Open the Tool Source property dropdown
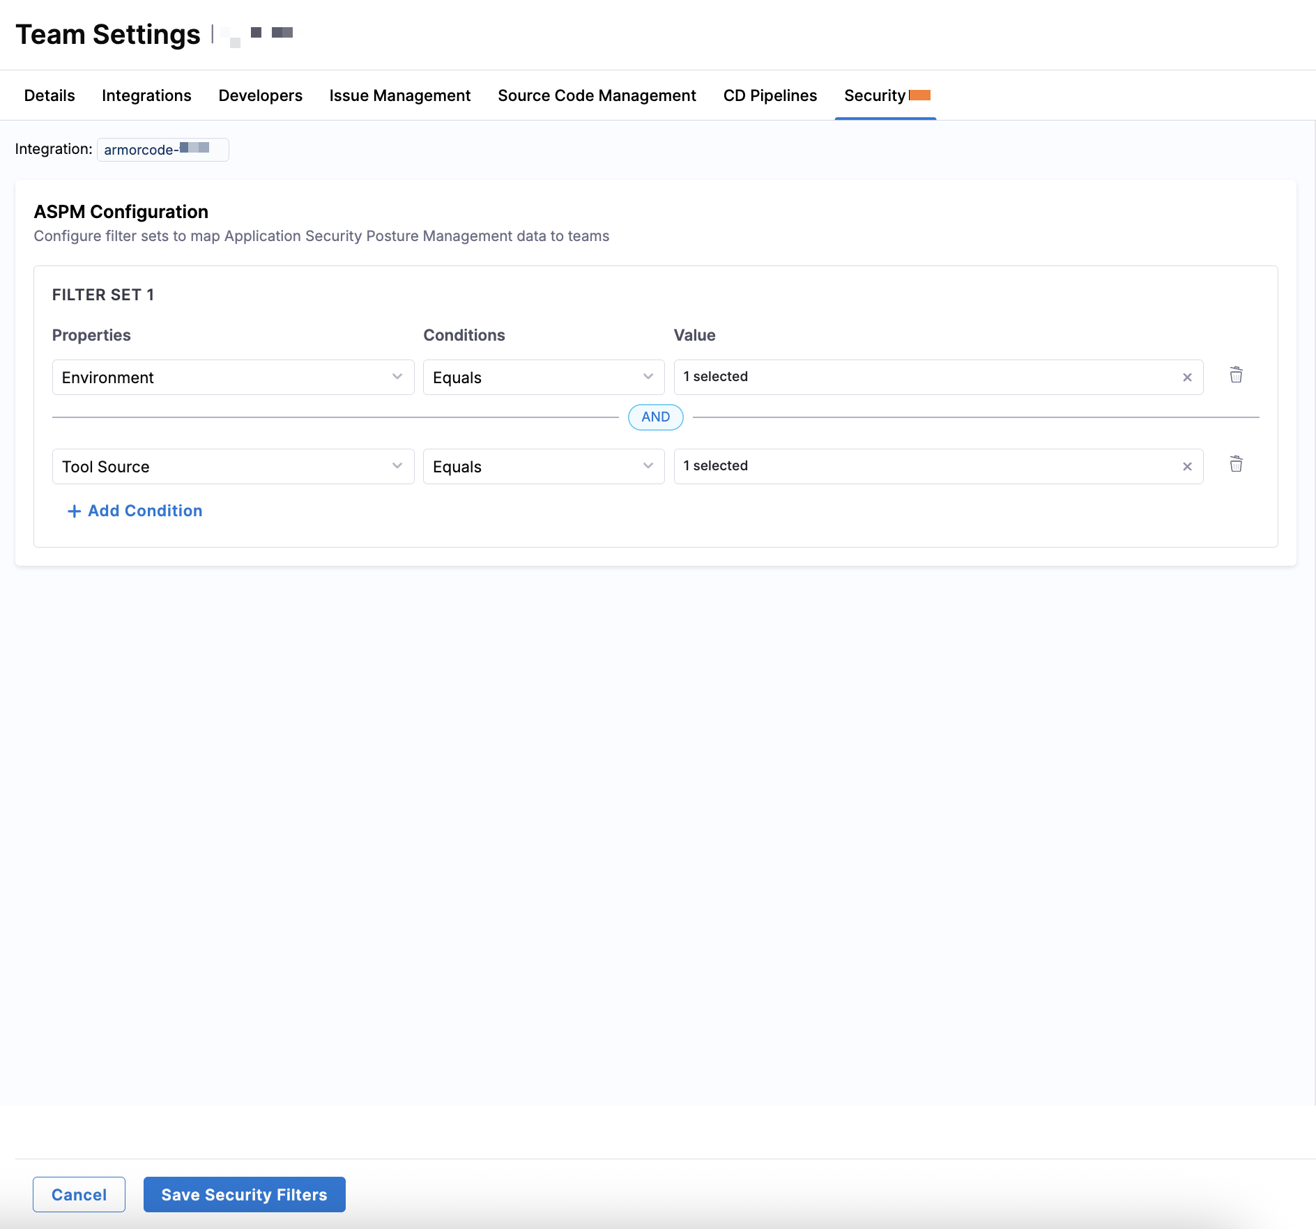 (x=233, y=467)
